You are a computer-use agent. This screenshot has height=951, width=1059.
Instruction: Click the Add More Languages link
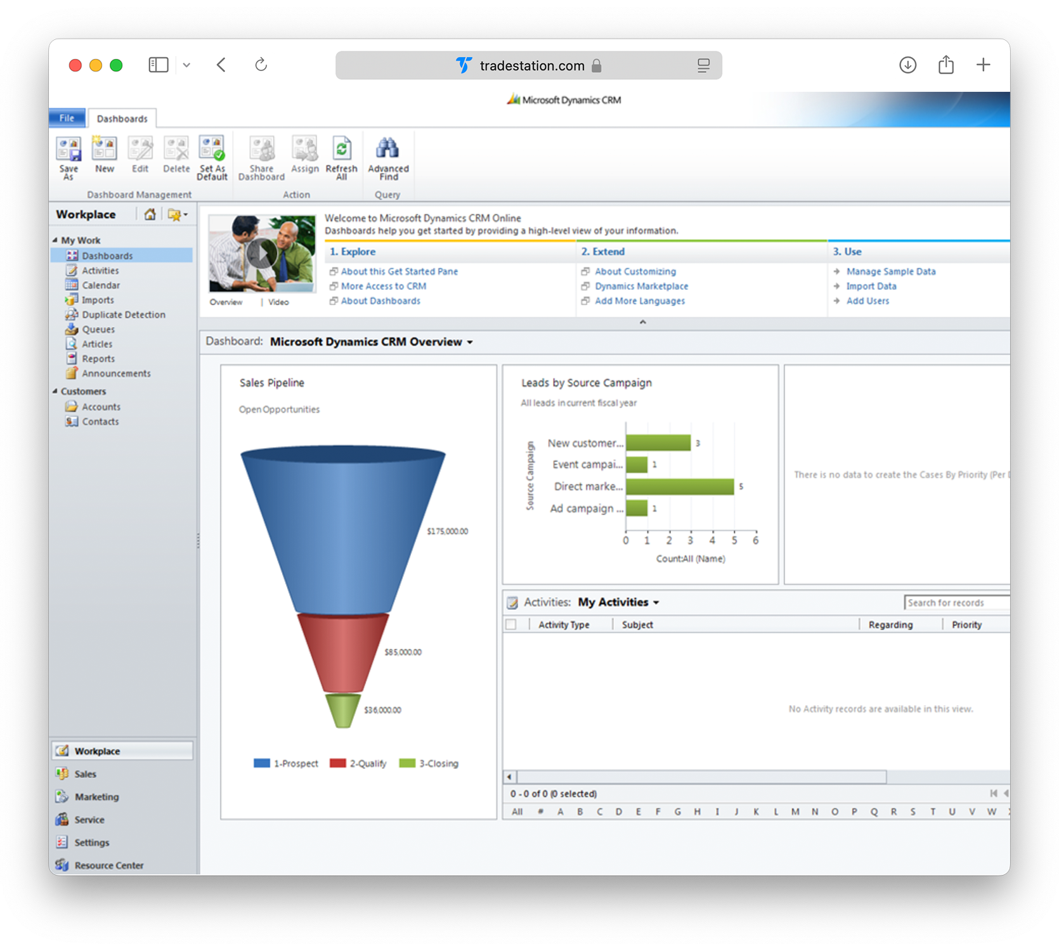click(639, 301)
